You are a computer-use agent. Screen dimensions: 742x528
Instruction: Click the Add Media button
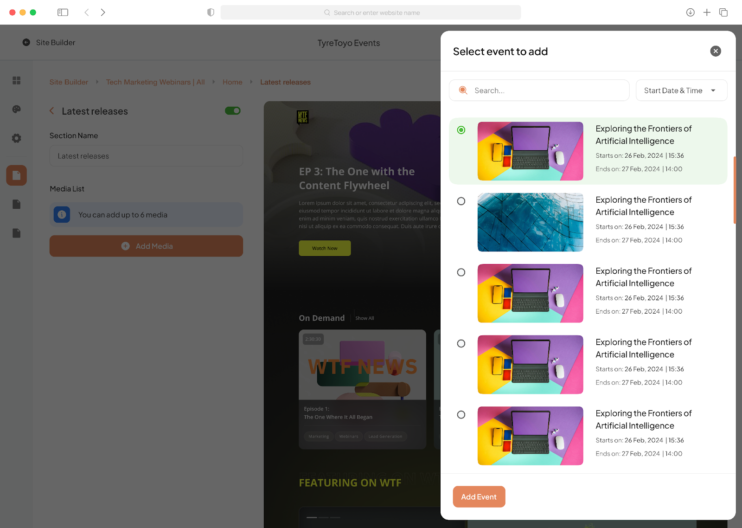click(146, 246)
